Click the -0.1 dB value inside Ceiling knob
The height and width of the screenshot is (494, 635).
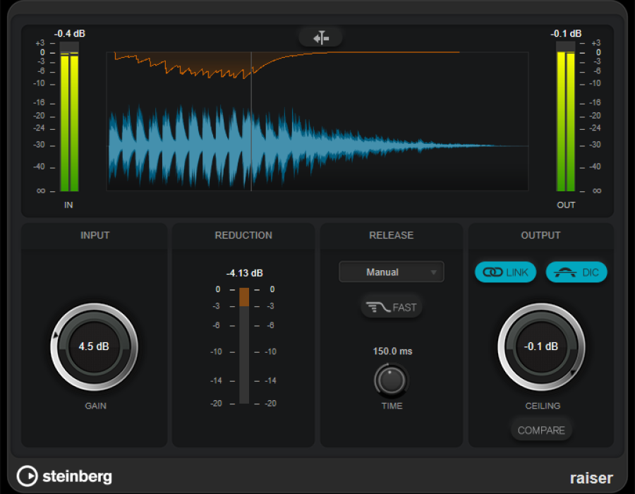click(541, 347)
